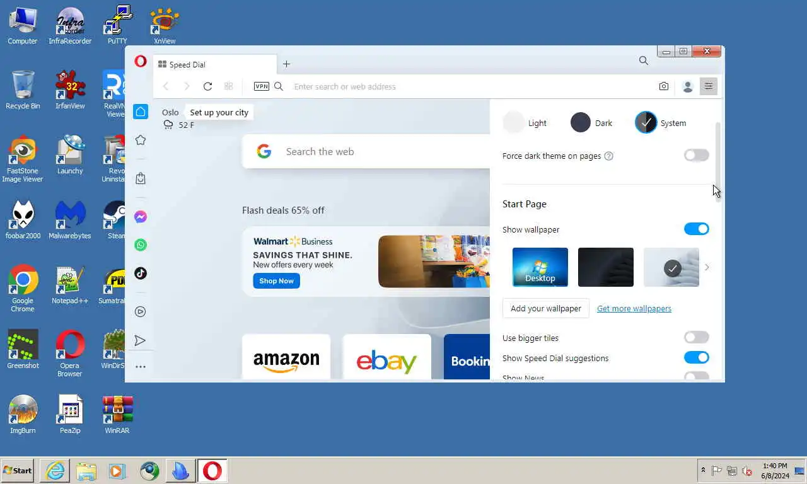Show more wallpapers with right chevron
This screenshot has width=807, height=484.
(x=707, y=267)
